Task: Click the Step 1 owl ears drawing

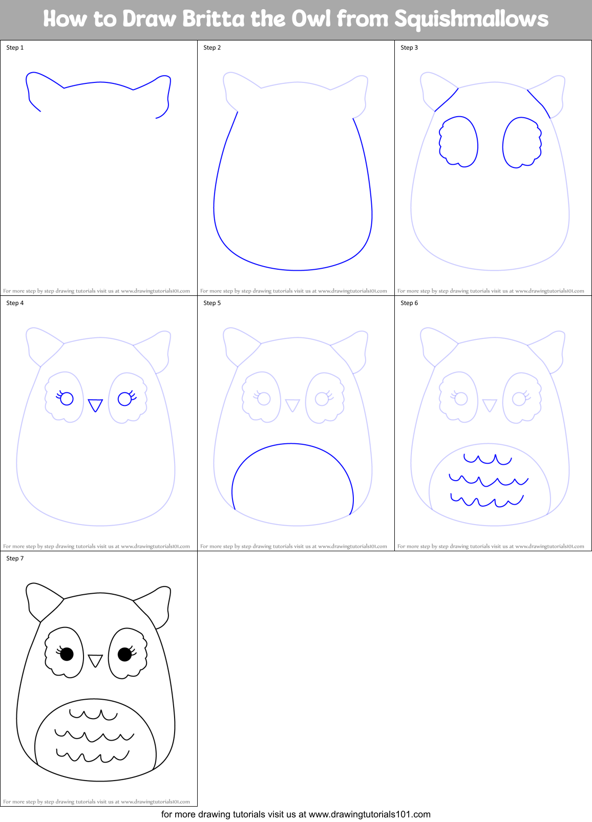Action: [x=98, y=95]
